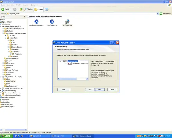The image size is (172, 138).
Task: Open XenCenter 5.5 feature install dropdown
Action: 65,61
